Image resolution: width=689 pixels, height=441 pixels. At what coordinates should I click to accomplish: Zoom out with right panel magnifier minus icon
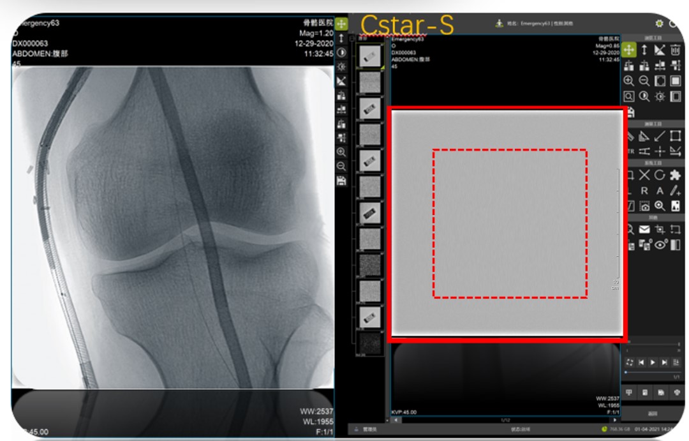pyautogui.click(x=644, y=81)
